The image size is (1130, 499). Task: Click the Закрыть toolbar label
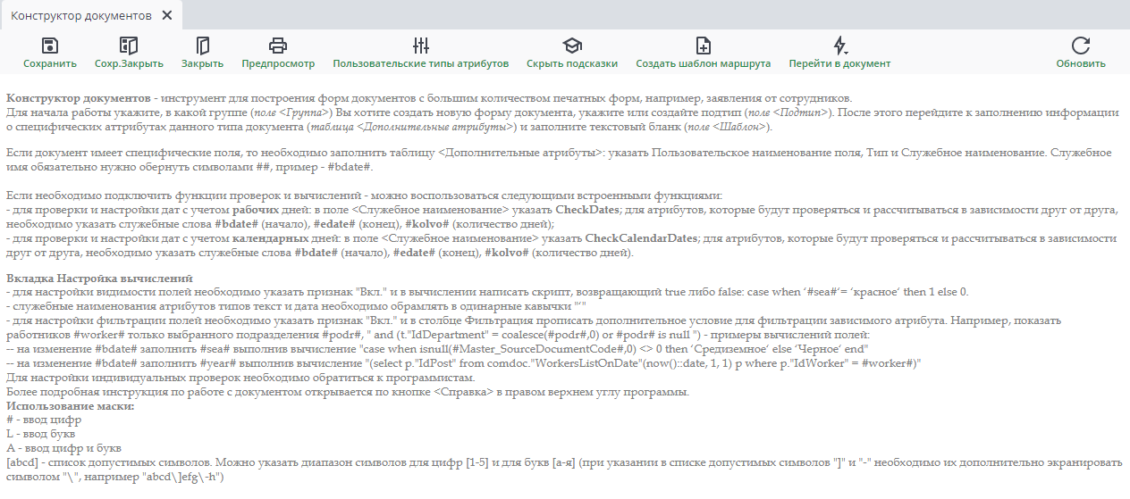coord(202,63)
